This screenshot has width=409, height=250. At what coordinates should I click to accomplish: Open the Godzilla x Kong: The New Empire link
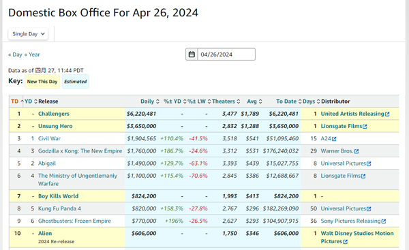tap(80, 151)
